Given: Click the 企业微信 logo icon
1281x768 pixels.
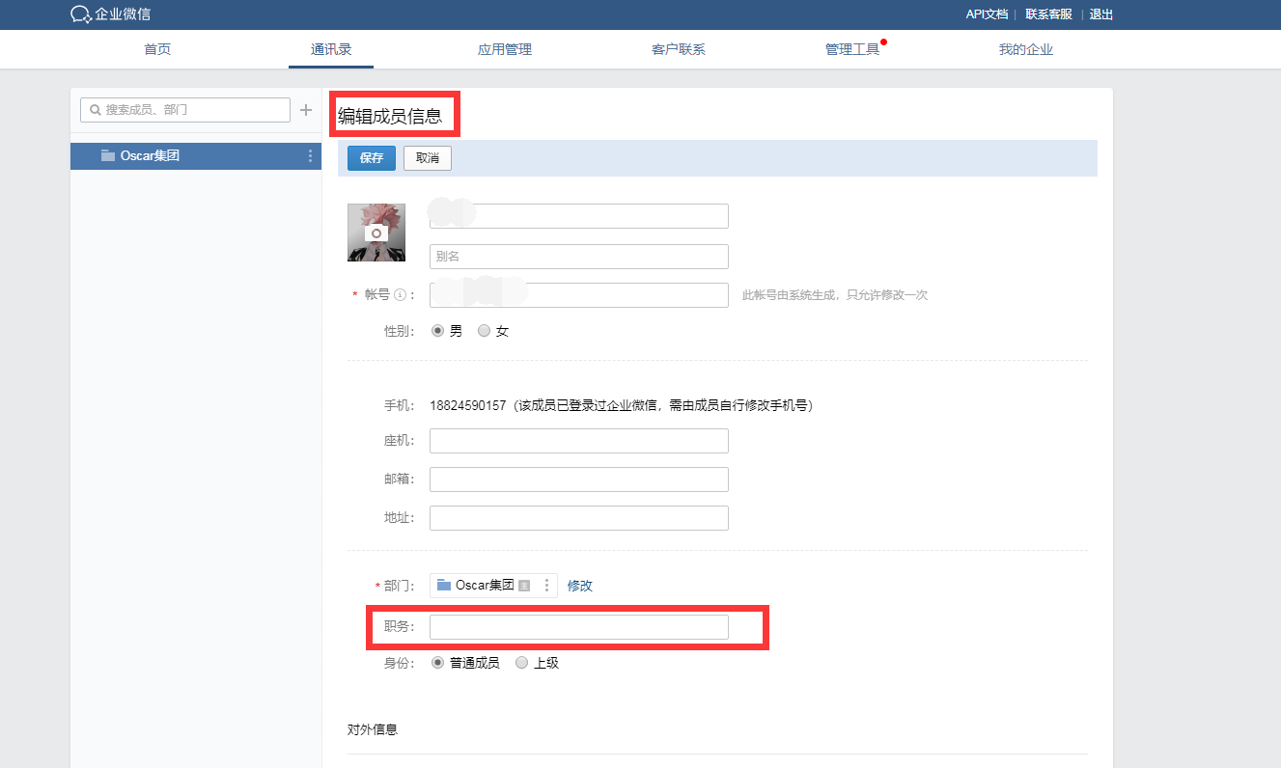Looking at the screenshot, I should [81, 14].
